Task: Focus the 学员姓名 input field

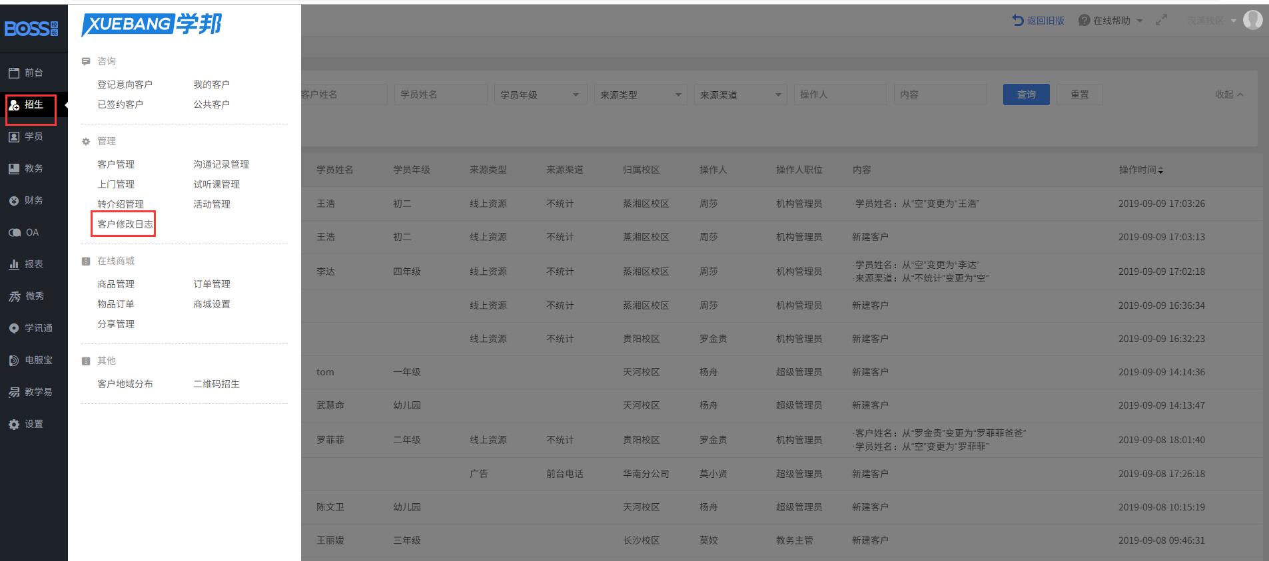Action: (440, 94)
